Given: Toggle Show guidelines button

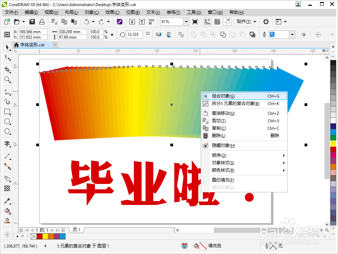Looking at the screenshot, I should [227, 22].
